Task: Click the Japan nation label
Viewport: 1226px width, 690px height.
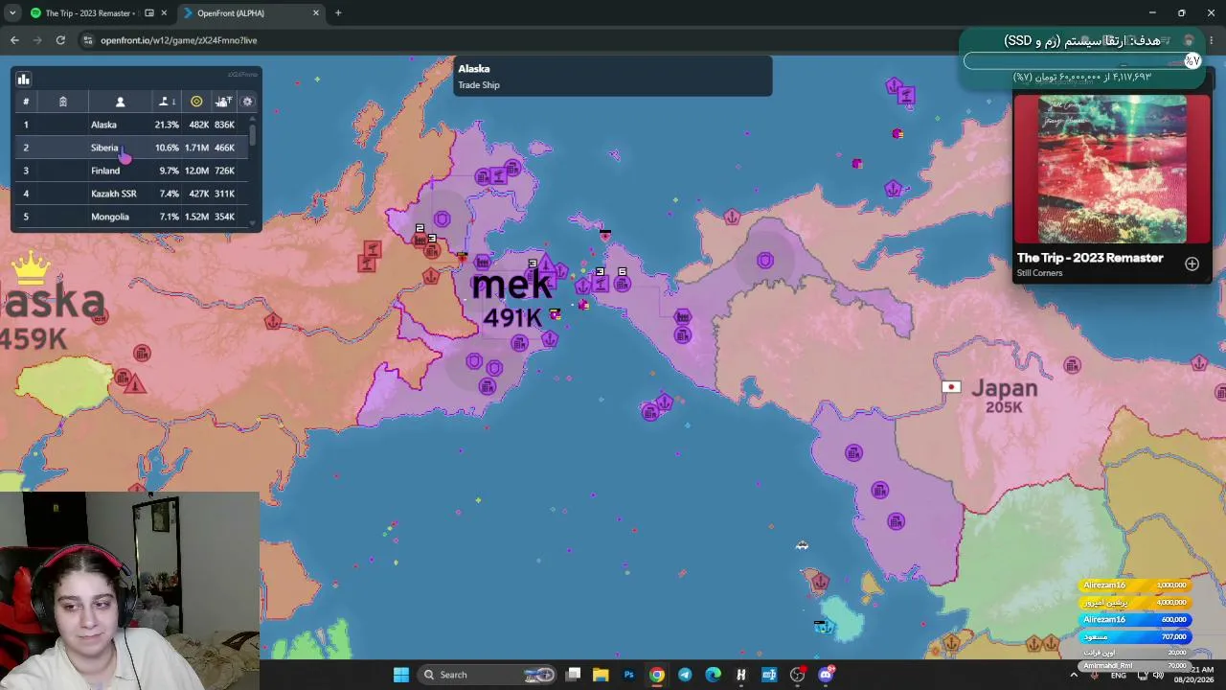Action: [x=1005, y=388]
